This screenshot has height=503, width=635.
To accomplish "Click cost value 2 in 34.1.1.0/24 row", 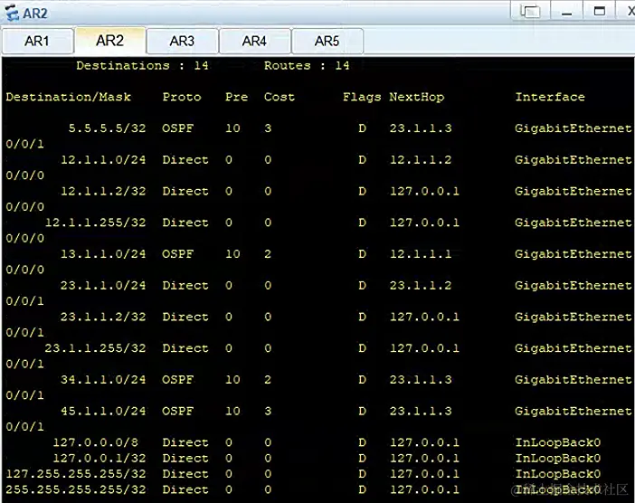I will pos(268,379).
